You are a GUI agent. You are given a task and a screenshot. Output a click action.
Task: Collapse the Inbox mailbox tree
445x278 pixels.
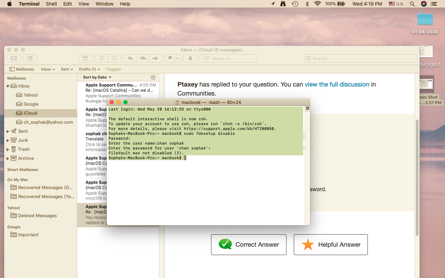tap(8, 86)
